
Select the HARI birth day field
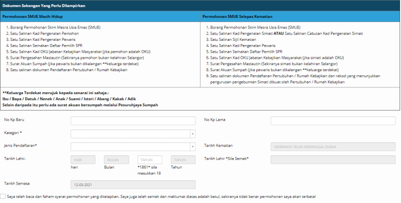pos(83,160)
